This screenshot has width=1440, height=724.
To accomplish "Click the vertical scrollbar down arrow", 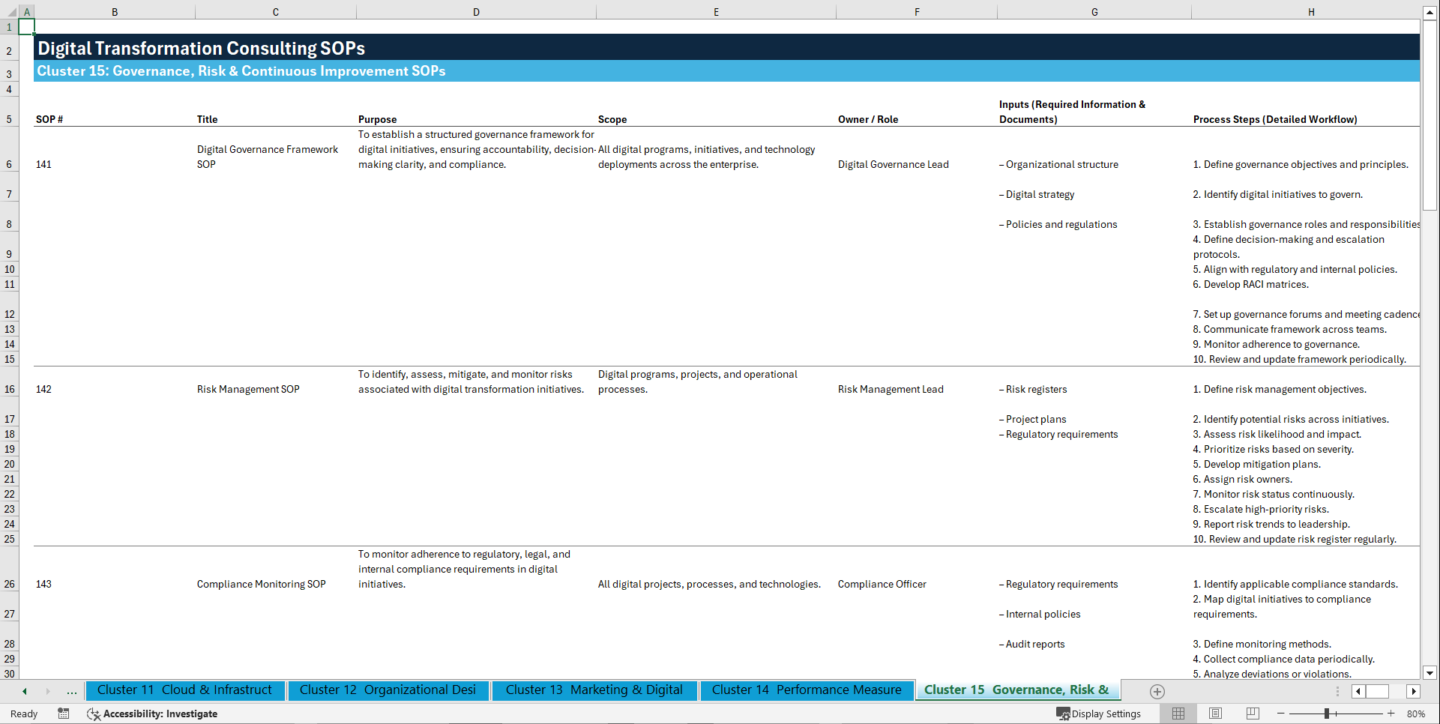I will tap(1430, 673).
